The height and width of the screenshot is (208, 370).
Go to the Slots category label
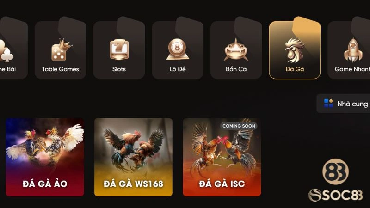click(119, 69)
